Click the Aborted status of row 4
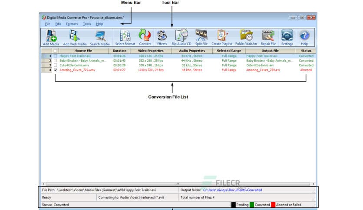This screenshot has width=363, height=210. click(x=306, y=70)
